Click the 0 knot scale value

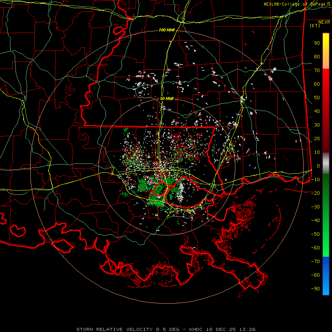tap(318, 166)
